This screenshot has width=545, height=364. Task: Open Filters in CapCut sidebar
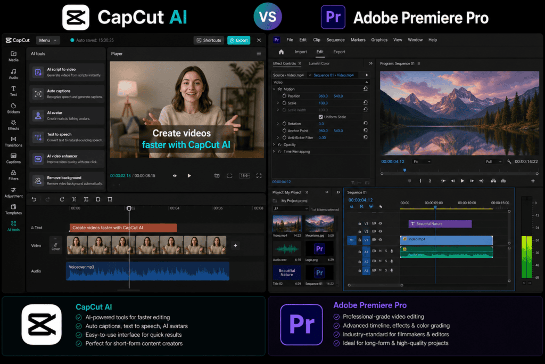coord(13,175)
